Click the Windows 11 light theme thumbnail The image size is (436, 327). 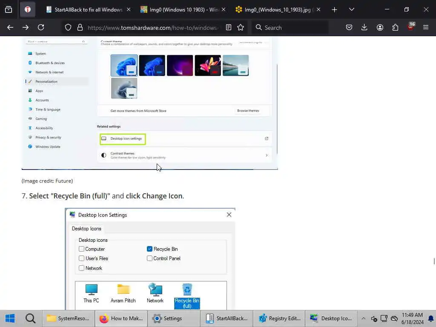(124, 65)
